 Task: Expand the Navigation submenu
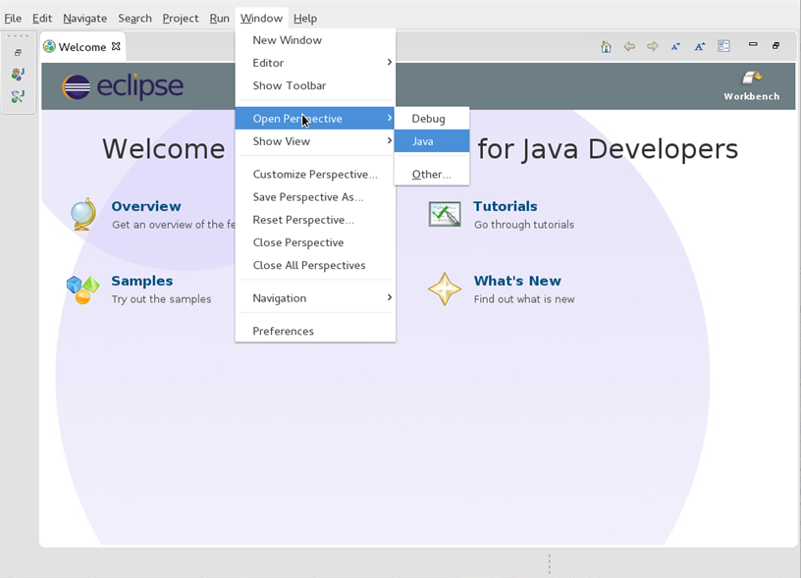315,298
